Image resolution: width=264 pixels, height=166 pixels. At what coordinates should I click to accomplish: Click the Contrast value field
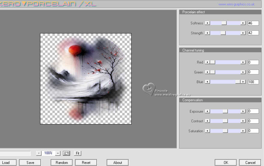point(253,121)
